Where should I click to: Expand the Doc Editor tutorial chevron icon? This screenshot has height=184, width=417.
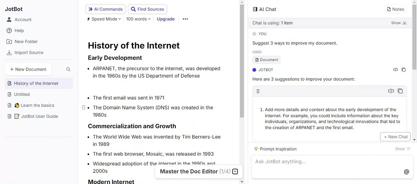point(235,171)
